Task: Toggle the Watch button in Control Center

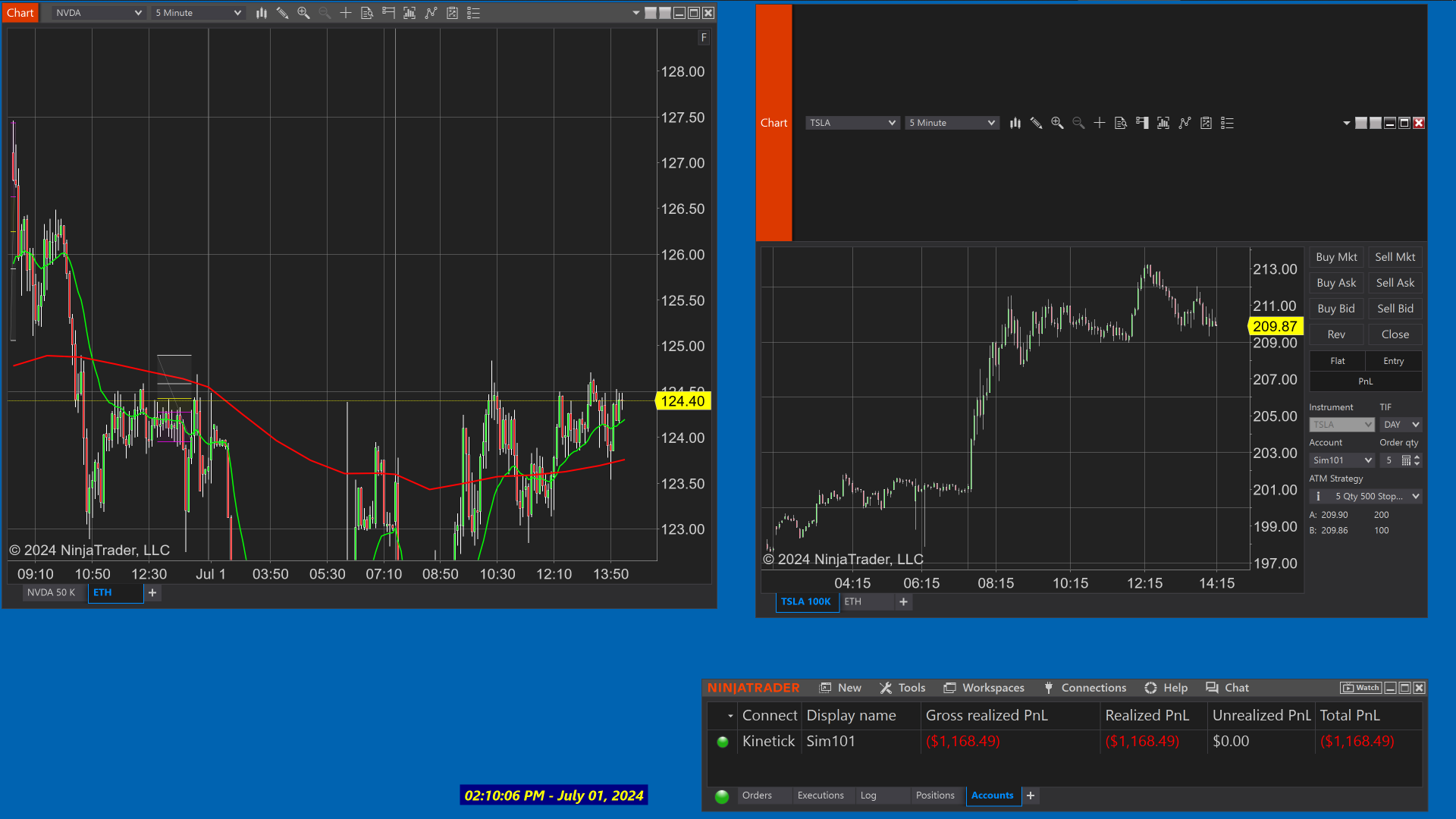Action: (1360, 688)
